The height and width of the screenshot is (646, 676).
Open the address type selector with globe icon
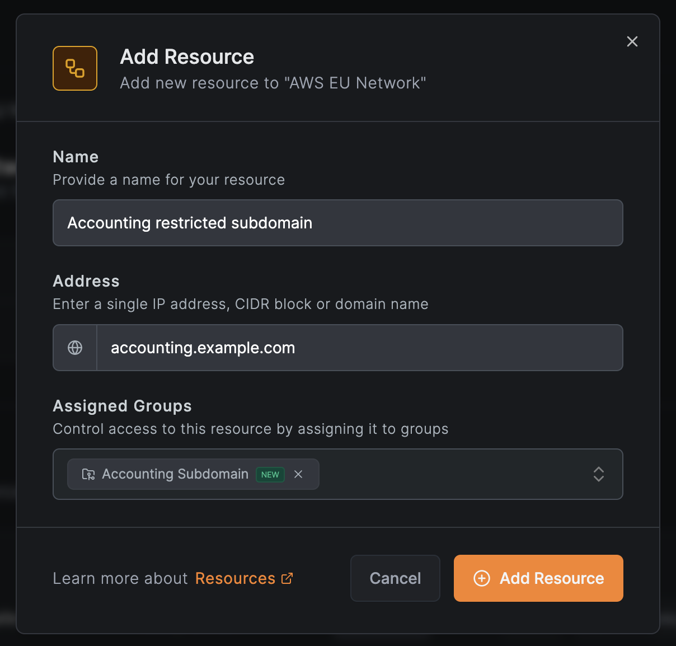tap(74, 347)
